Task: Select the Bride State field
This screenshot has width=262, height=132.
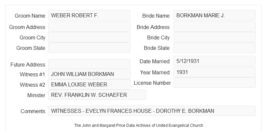Action: 214,48
